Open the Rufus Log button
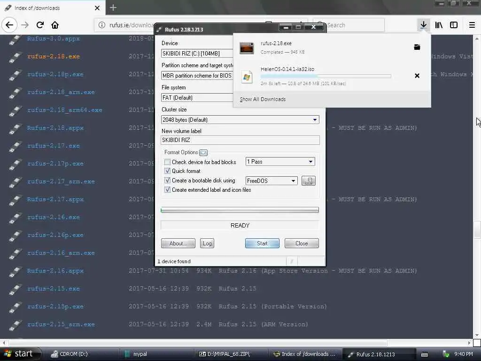Image resolution: width=481 pixels, height=361 pixels. click(207, 243)
